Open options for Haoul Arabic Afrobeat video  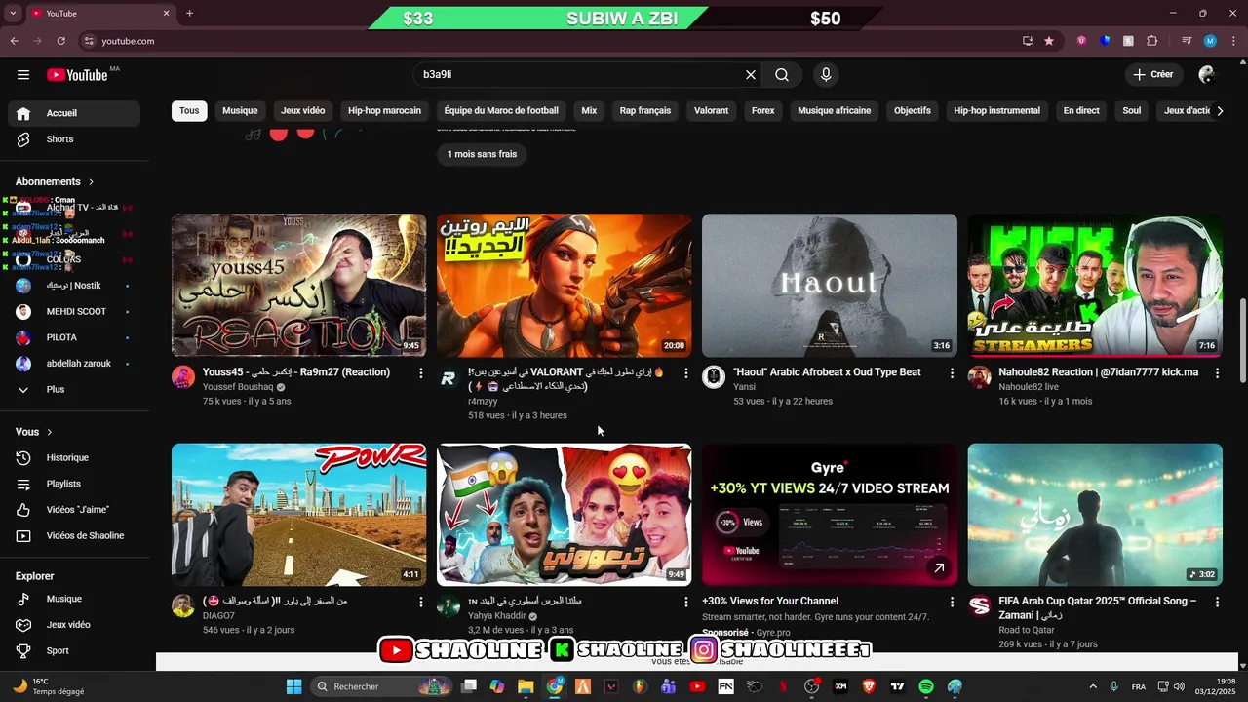[x=952, y=373]
